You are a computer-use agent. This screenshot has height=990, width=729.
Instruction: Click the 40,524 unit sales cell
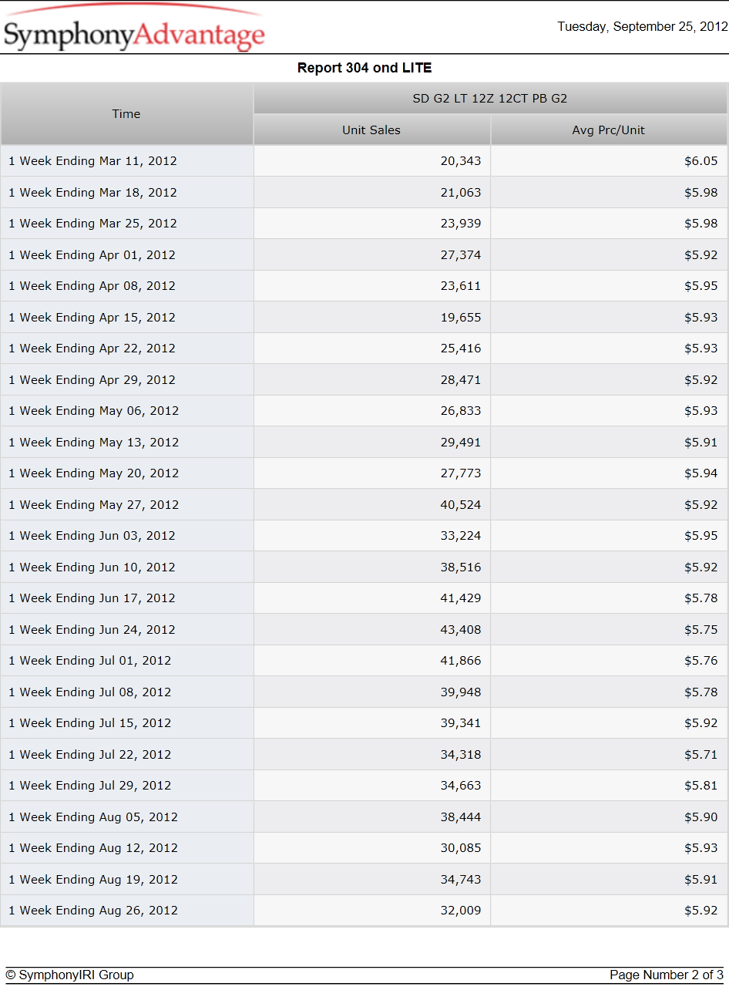[x=372, y=505]
